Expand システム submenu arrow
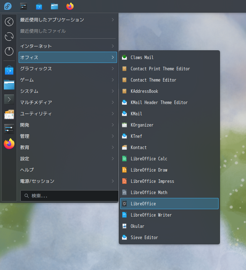246x270 pixels. (x=113, y=91)
